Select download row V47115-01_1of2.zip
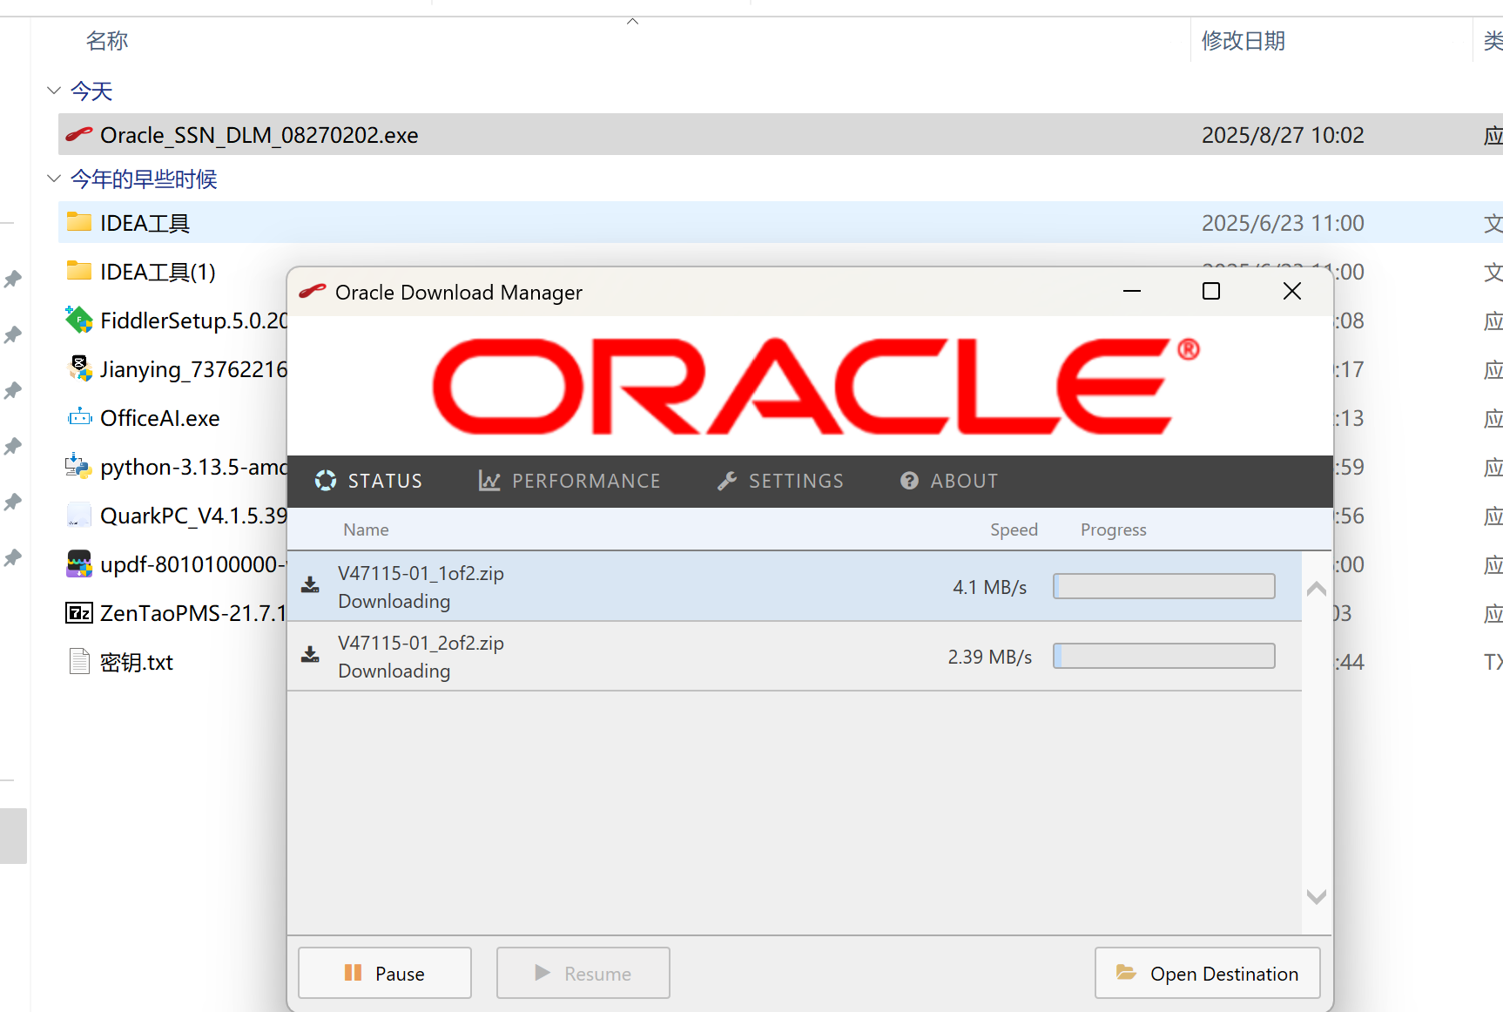The width and height of the screenshot is (1503, 1012). coord(794,586)
